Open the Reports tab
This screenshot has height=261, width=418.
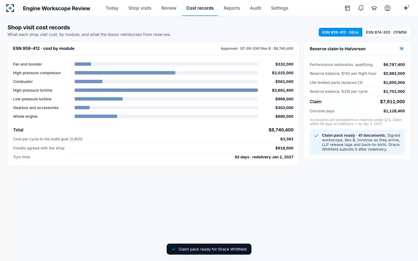232,8
